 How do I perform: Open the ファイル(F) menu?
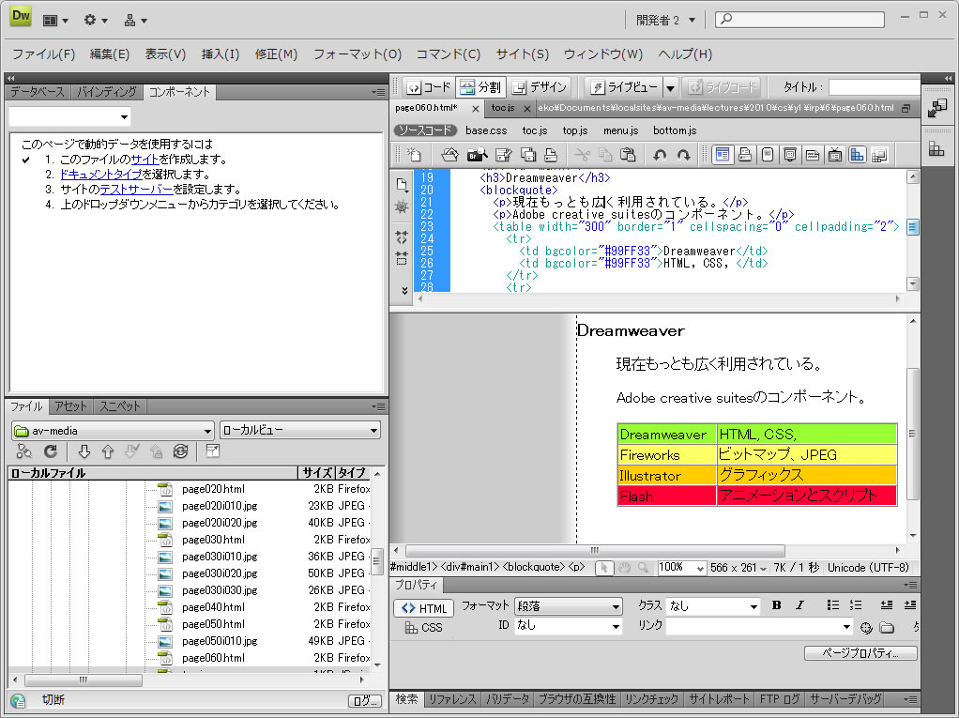point(43,54)
